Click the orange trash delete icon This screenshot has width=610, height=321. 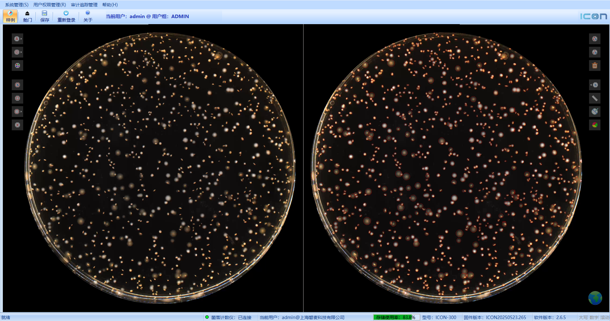(594, 65)
